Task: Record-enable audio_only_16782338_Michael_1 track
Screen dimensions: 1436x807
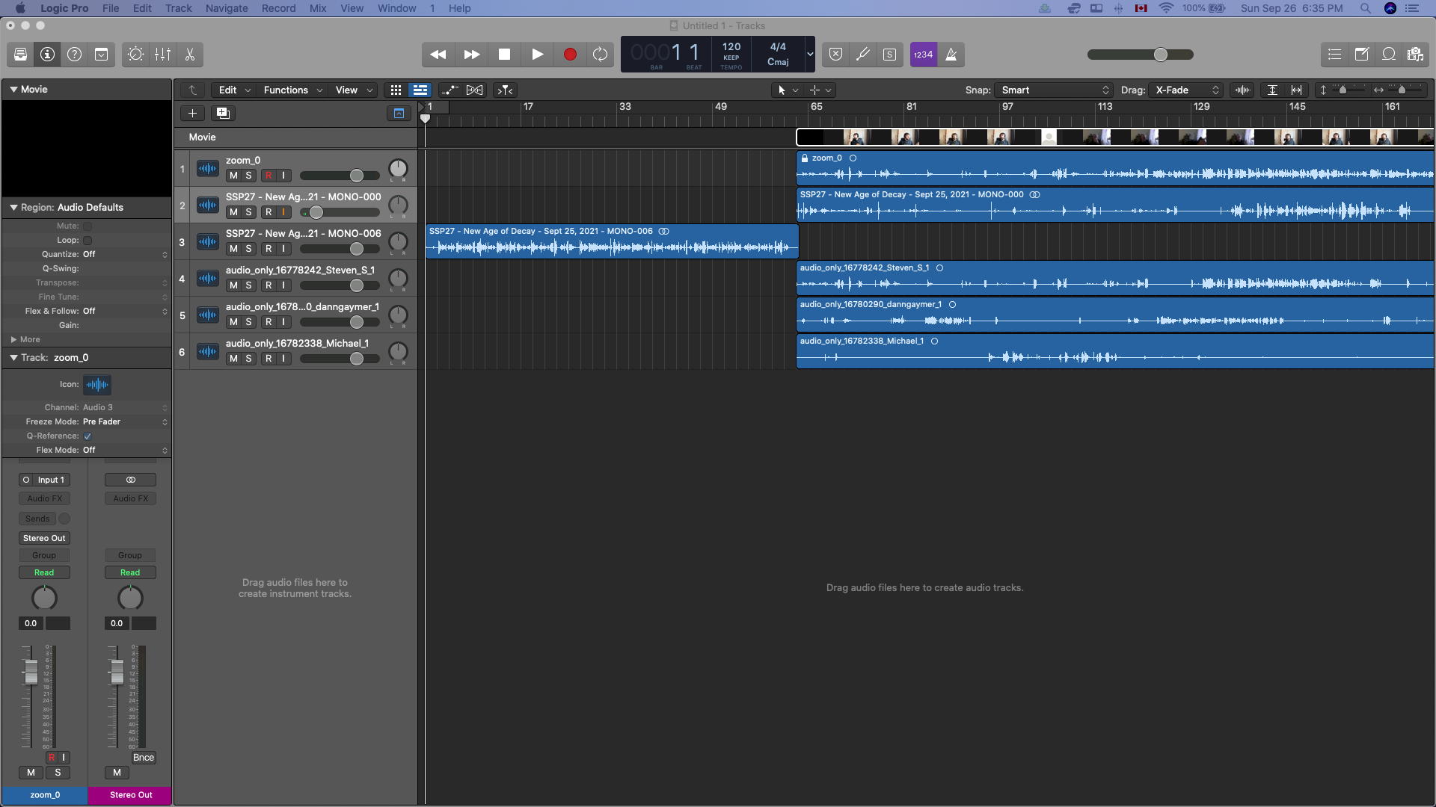Action: pos(269,359)
